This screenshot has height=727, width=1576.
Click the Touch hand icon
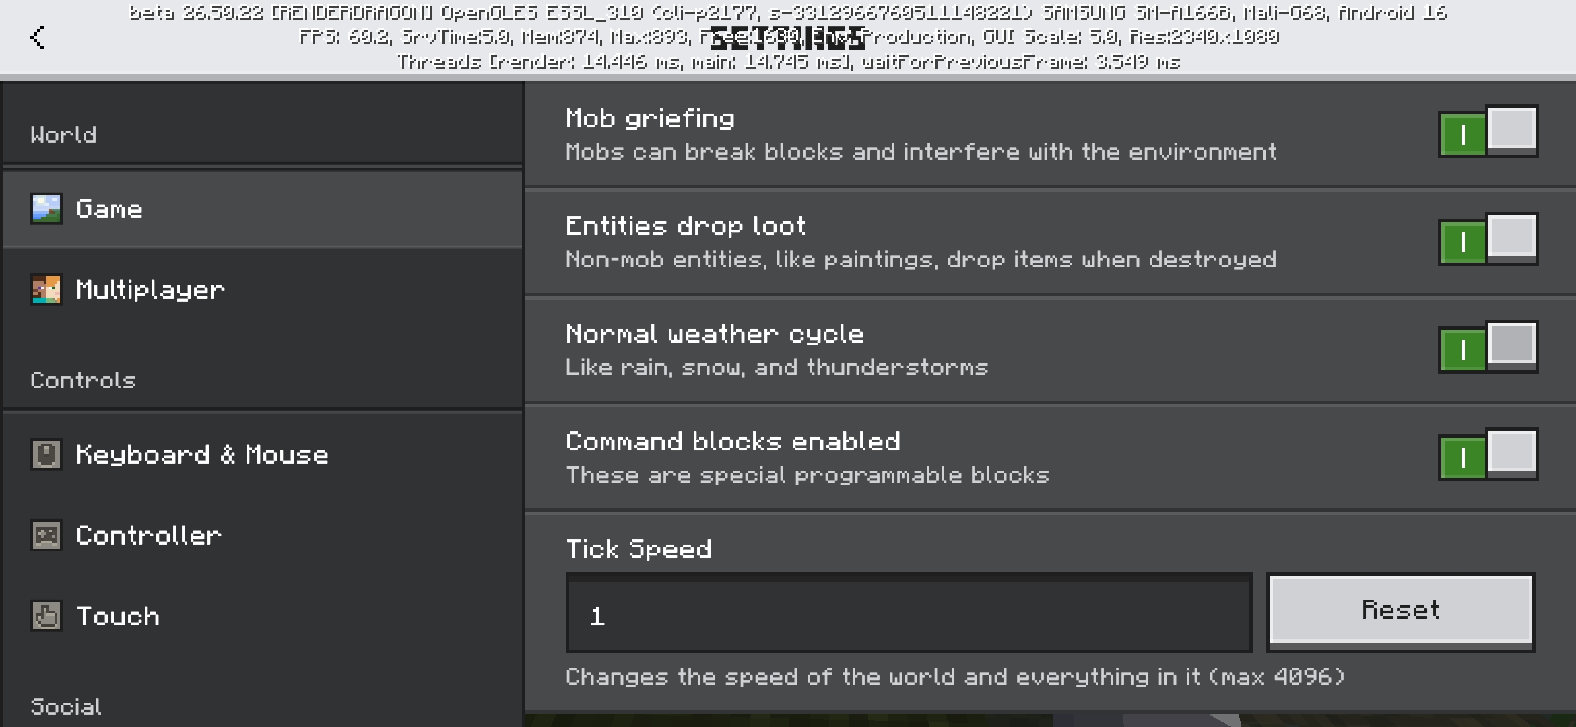pyautogui.click(x=46, y=616)
